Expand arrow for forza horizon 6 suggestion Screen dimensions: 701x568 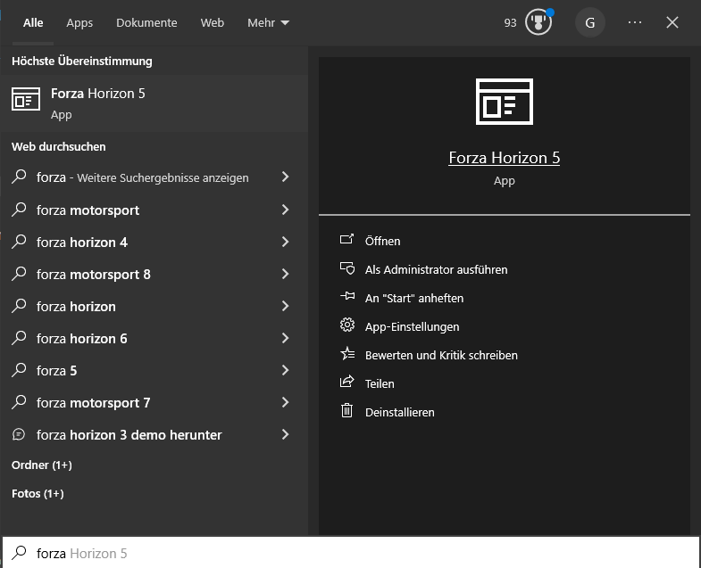(x=285, y=338)
